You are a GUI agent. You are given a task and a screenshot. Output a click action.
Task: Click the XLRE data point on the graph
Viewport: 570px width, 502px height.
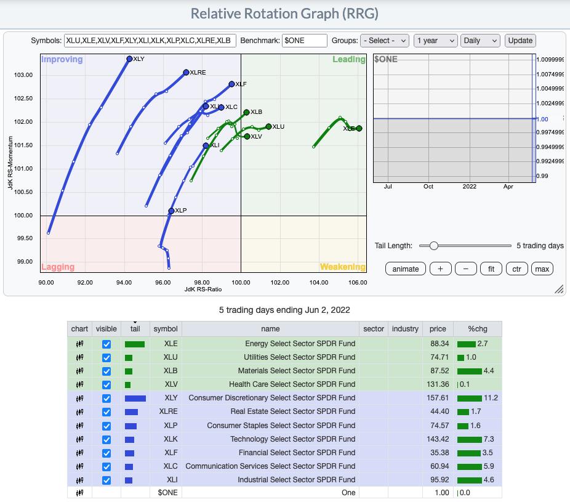coord(186,73)
